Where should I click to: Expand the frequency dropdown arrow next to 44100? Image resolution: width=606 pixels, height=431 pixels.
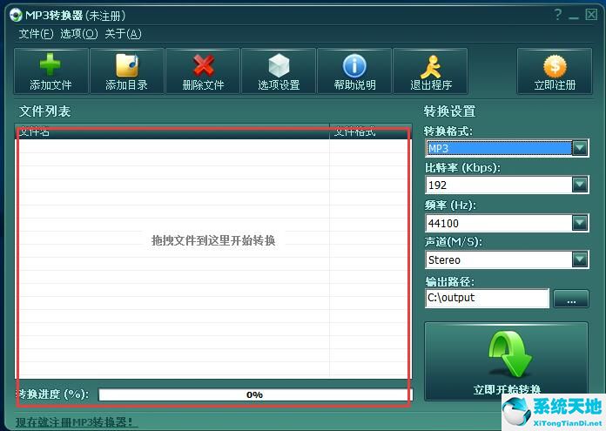(x=580, y=223)
